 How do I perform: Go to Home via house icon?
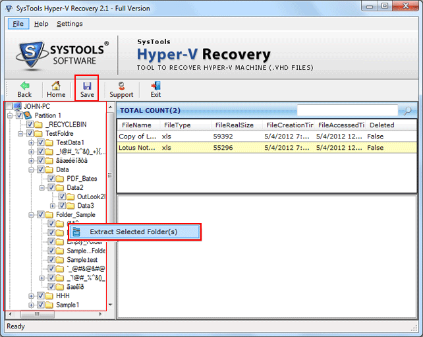coord(56,86)
